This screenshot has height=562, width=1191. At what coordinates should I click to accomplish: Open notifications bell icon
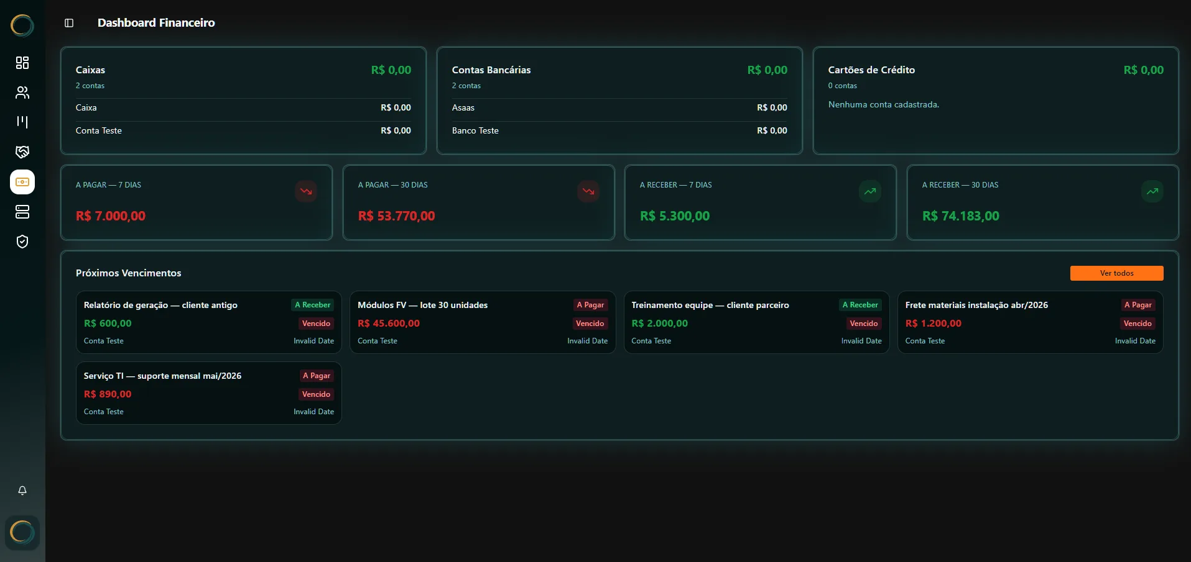click(x=22, y=491)
